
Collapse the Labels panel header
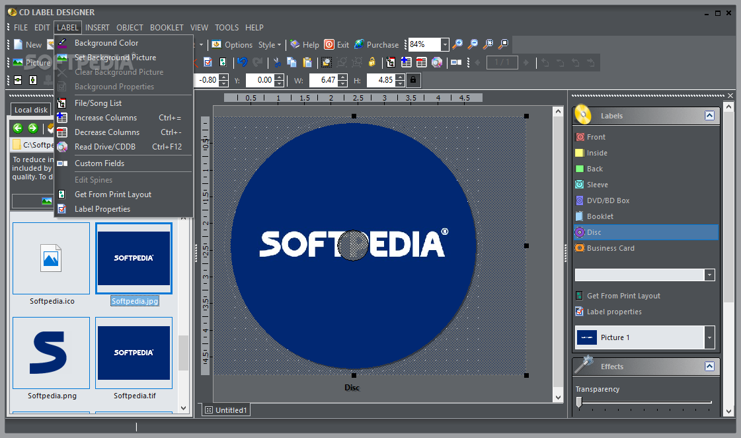coord(709,115)
